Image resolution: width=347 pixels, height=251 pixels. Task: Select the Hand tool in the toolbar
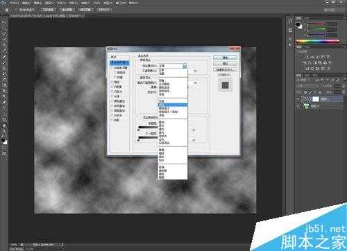[4, 126]
